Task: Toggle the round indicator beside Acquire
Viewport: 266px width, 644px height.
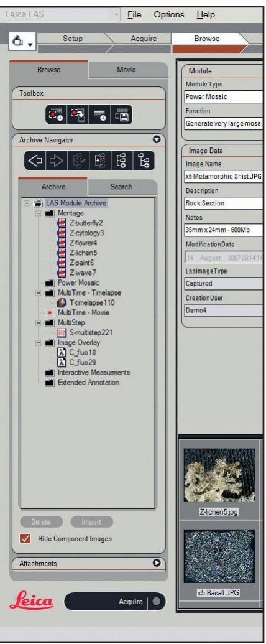Action: pos(156,602)
